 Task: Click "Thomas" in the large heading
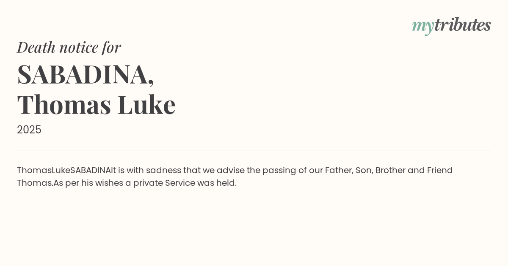[64, 104]
